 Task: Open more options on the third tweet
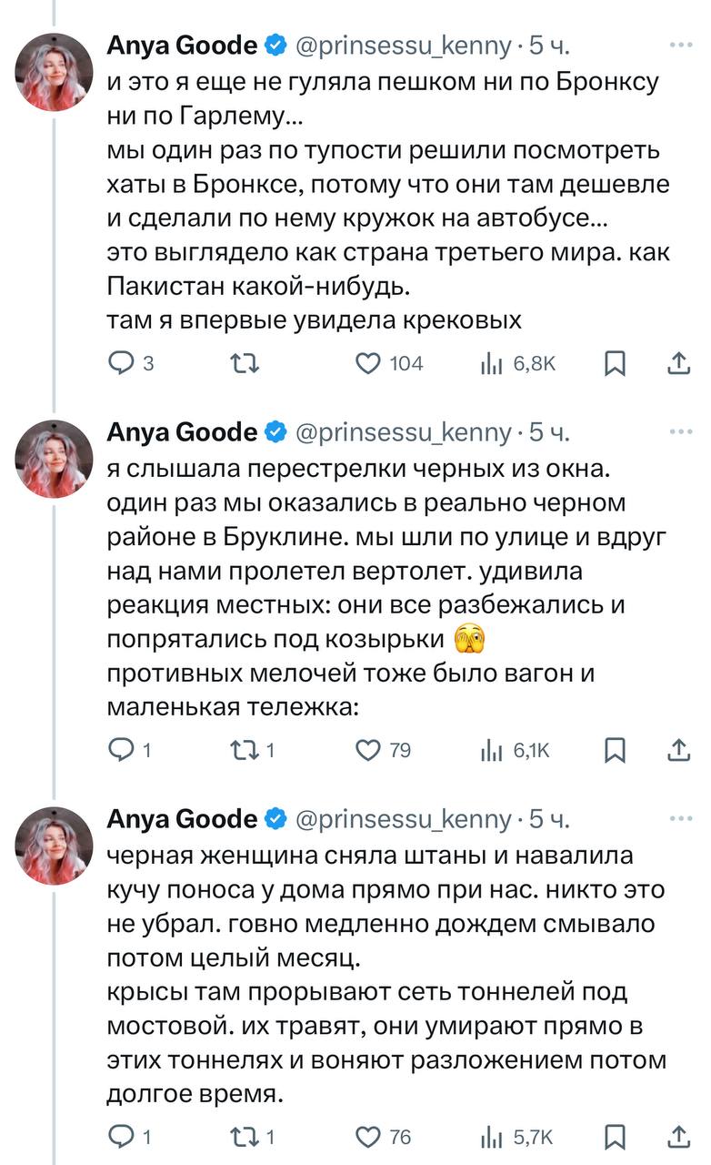click(680, 818)
